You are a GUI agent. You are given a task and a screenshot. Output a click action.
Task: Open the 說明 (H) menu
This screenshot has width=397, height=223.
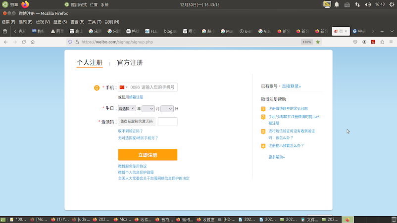(112, 22)
